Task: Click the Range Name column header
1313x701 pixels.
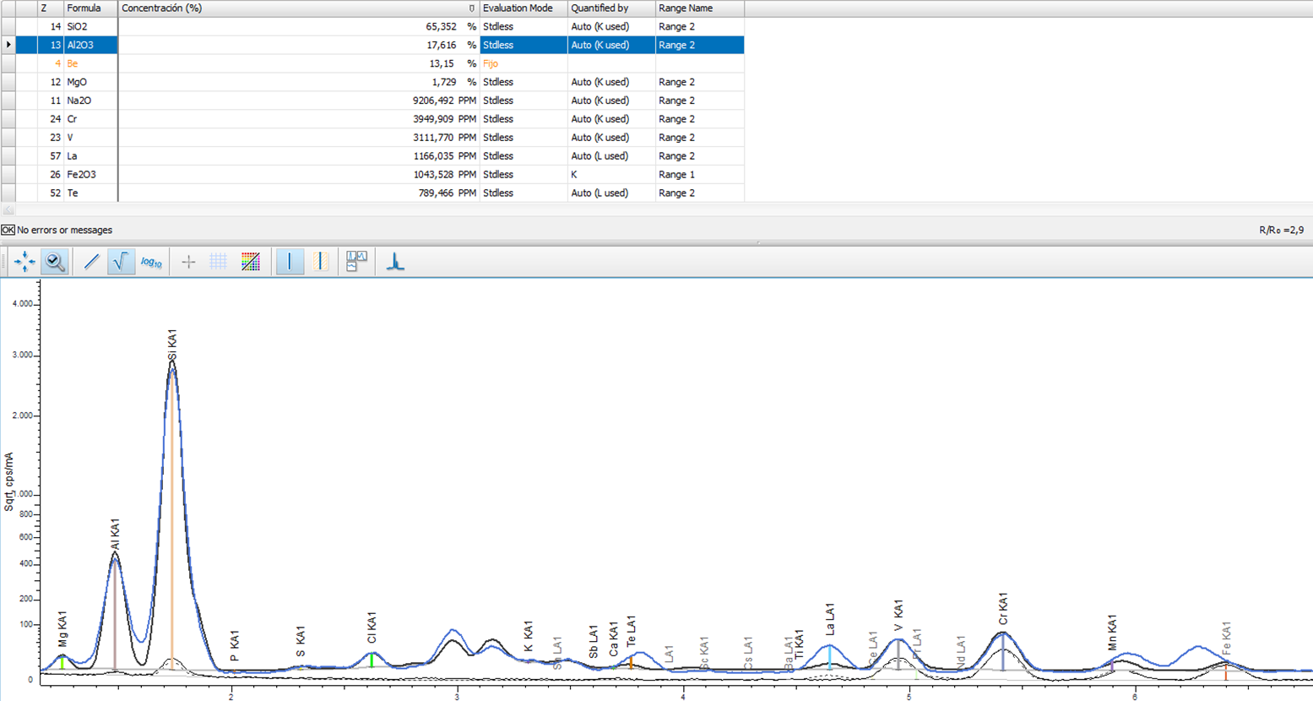Action: point(699,8)
